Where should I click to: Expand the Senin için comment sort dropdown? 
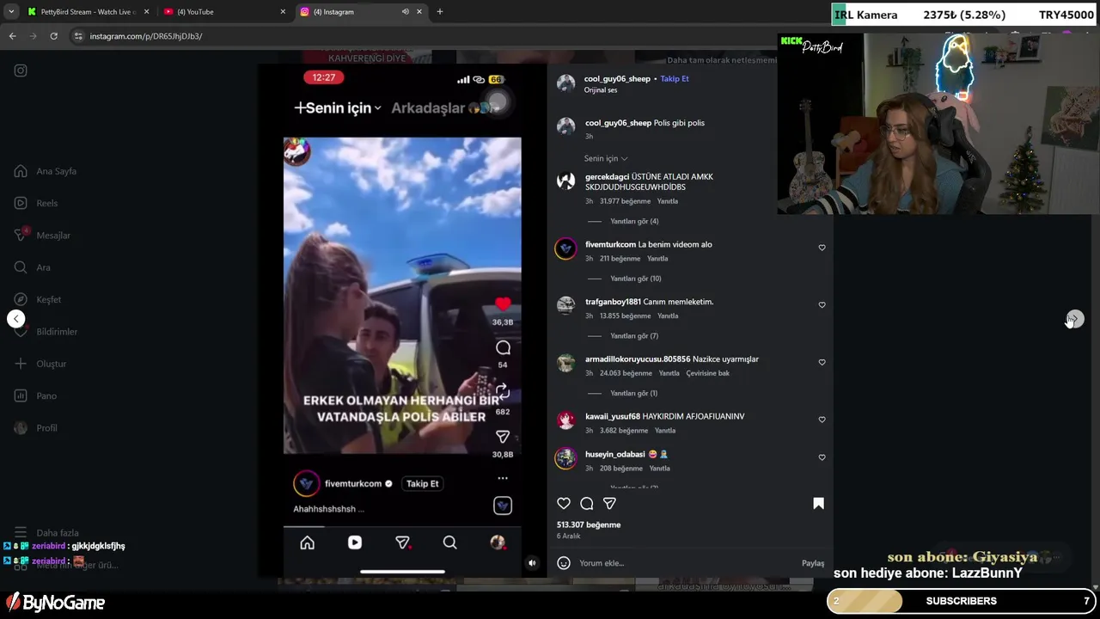(x=606, y=158)
